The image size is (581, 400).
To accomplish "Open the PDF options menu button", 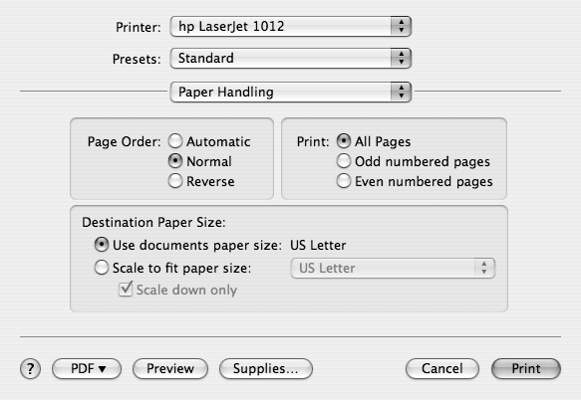I will (87, 368).
